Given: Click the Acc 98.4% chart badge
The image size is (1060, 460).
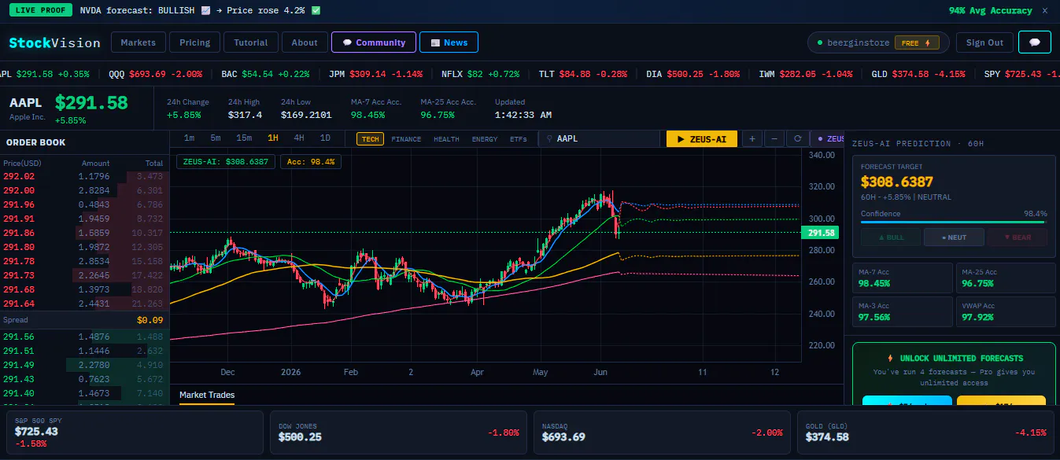Looking at the screenshot, I should [x=311, y=162].
